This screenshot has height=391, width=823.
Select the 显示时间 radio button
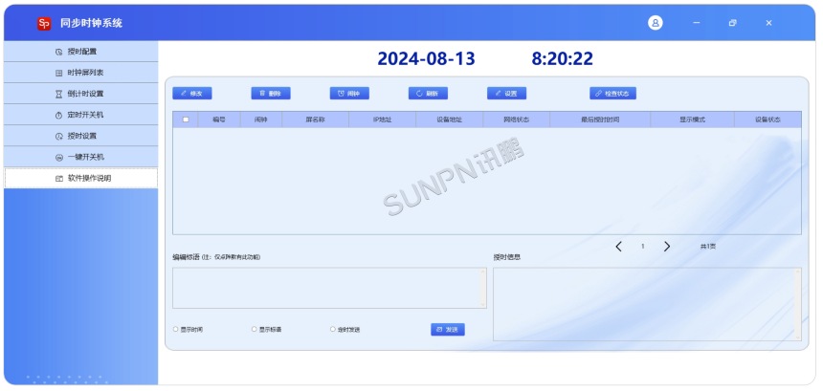176,329
